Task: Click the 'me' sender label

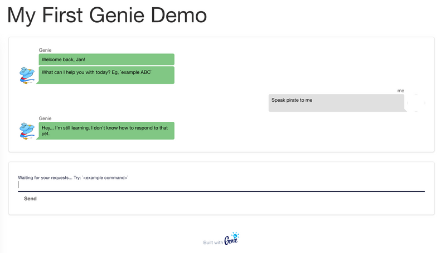Action: pyautogui.click(x=400, y=90)
